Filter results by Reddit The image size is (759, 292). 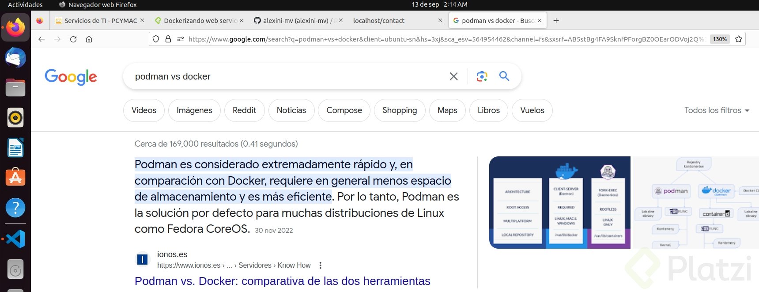(245, 110)
